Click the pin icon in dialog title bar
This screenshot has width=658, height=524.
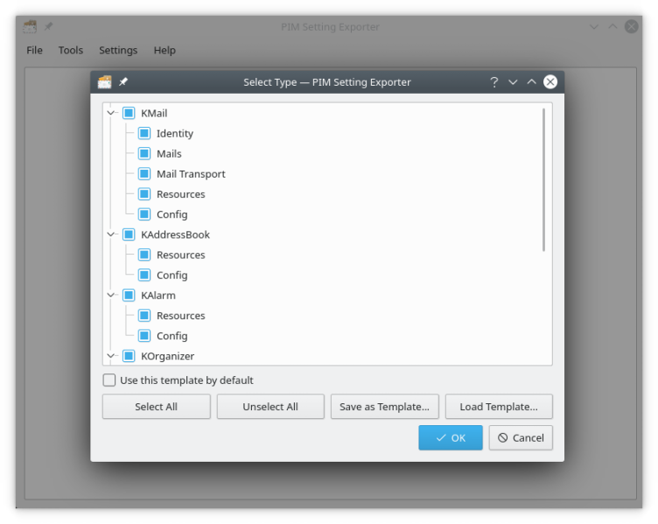click(123, 82)
